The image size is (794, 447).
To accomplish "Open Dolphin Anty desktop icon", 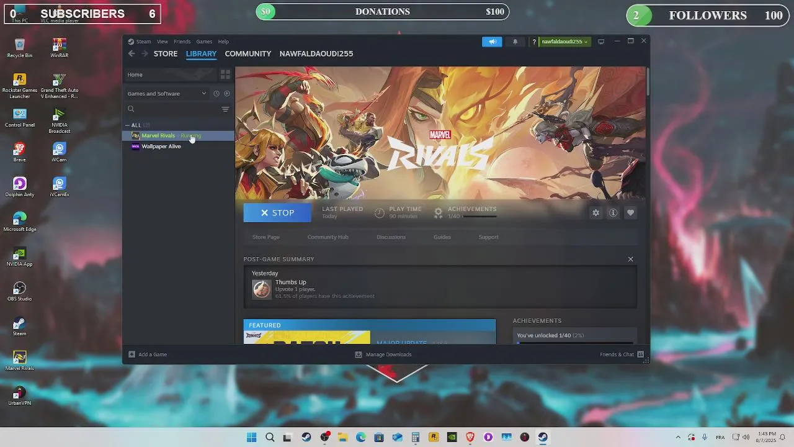I will coord(20,187).
